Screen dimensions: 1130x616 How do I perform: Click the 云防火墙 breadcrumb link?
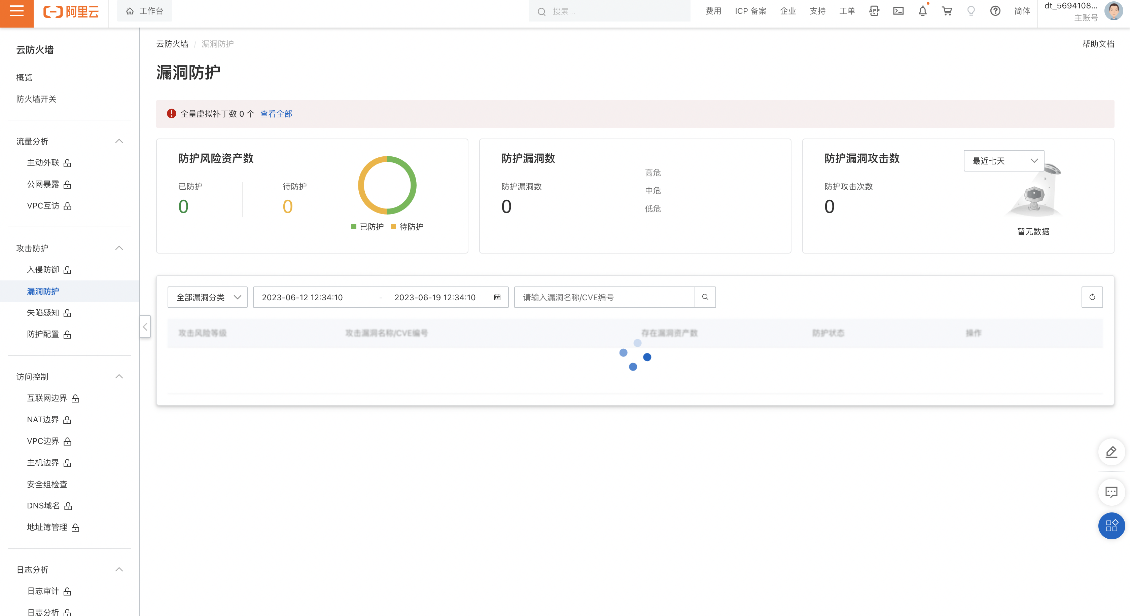[172, 44]
